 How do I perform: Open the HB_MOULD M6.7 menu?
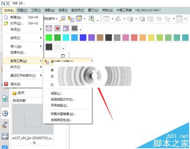148,10
